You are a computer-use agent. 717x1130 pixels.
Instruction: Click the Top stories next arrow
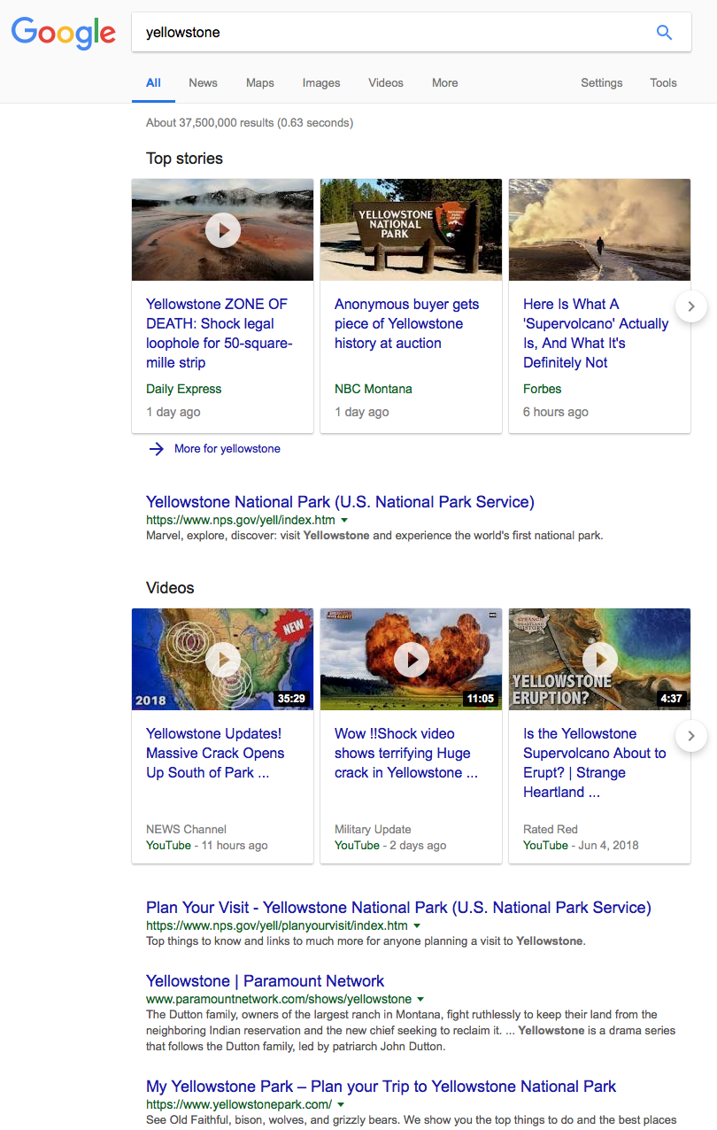[691, 306]
